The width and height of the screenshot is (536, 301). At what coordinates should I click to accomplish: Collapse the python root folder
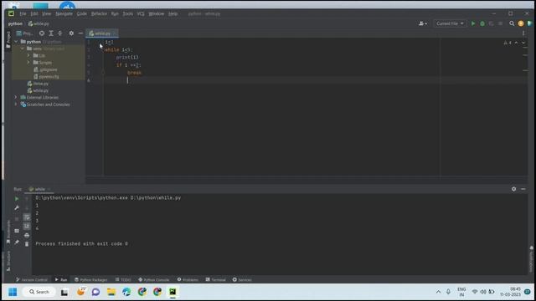[x=16, y=42]
